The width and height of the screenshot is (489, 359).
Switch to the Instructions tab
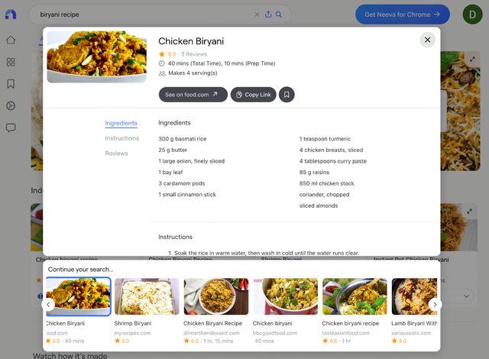(x=122, y=138)
